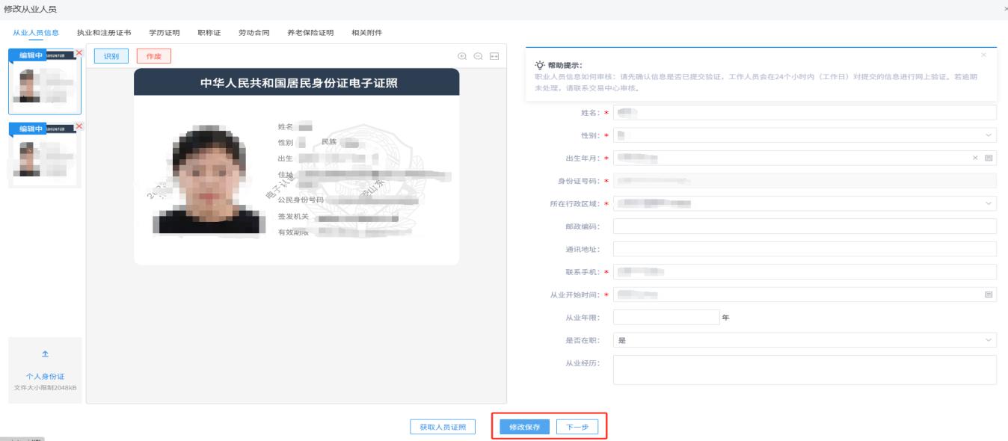Focus the 出生年月 date field

coord(805,158)
